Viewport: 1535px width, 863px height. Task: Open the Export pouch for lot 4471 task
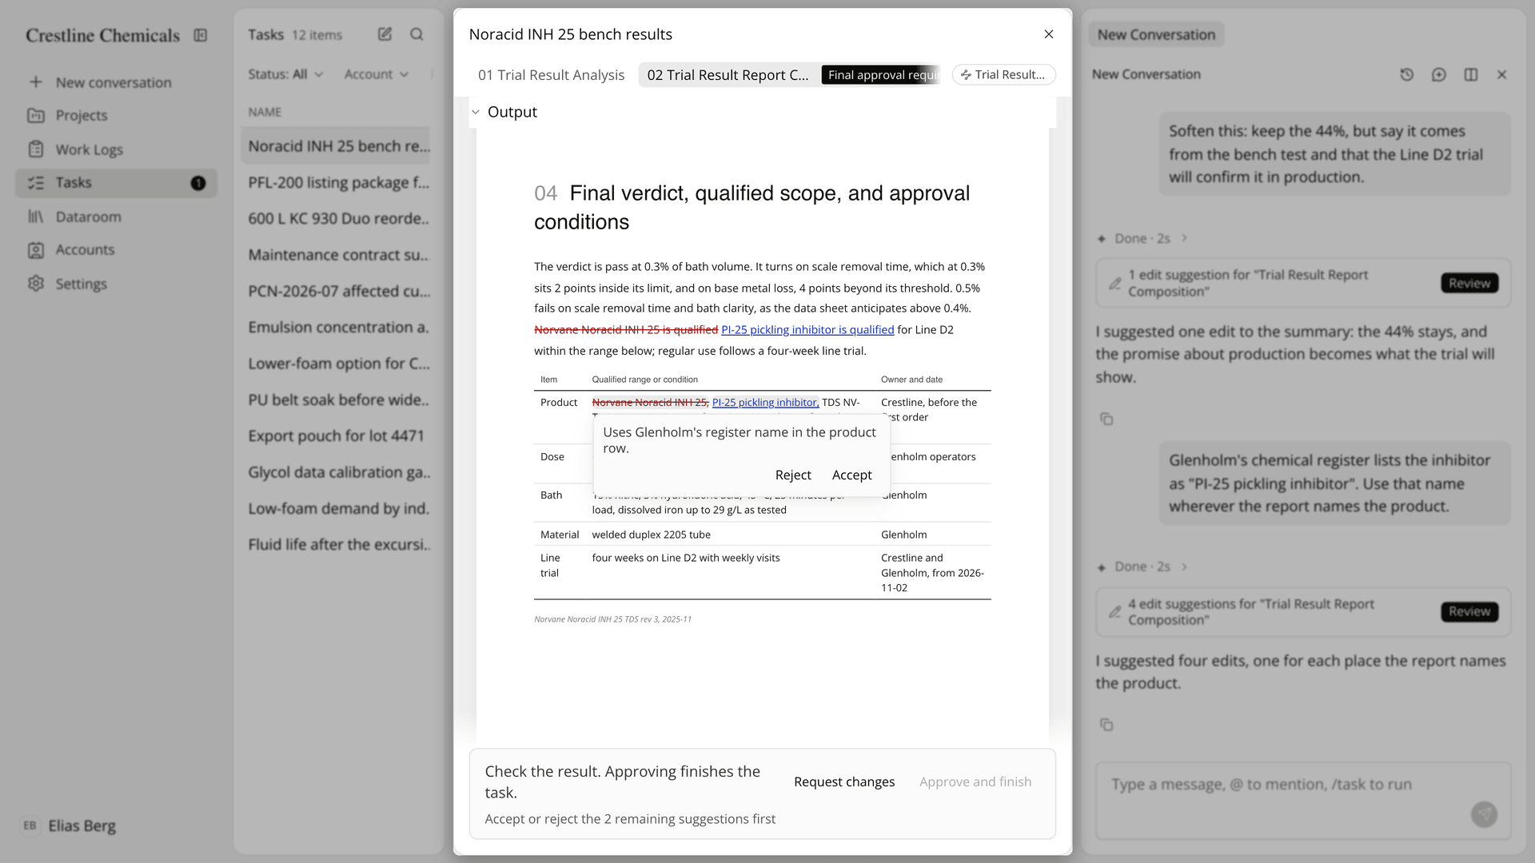336,435
